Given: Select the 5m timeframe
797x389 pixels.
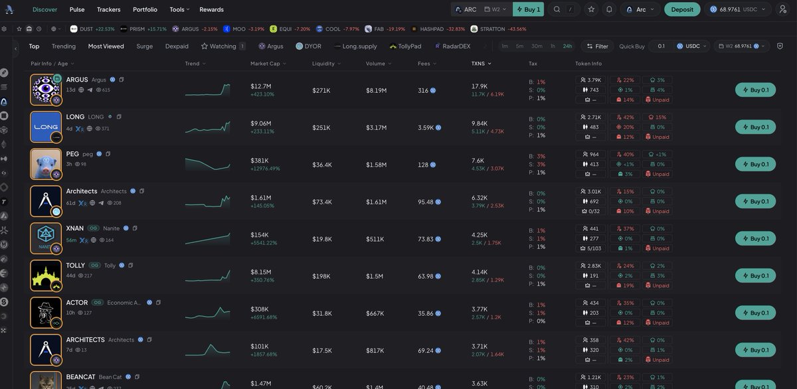Looking at the screenshot, I should pos(519,46).
